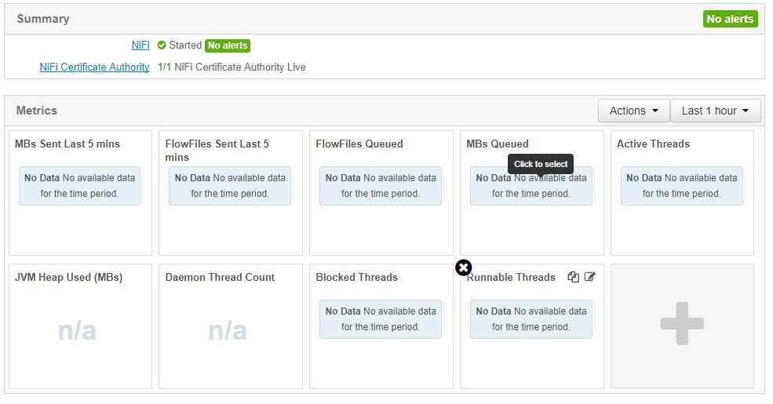Click the copy icon on Runnable Threads widget
The height and width of the screenshot is (404, 773).
pyautogui.click(x=573, y=277)
